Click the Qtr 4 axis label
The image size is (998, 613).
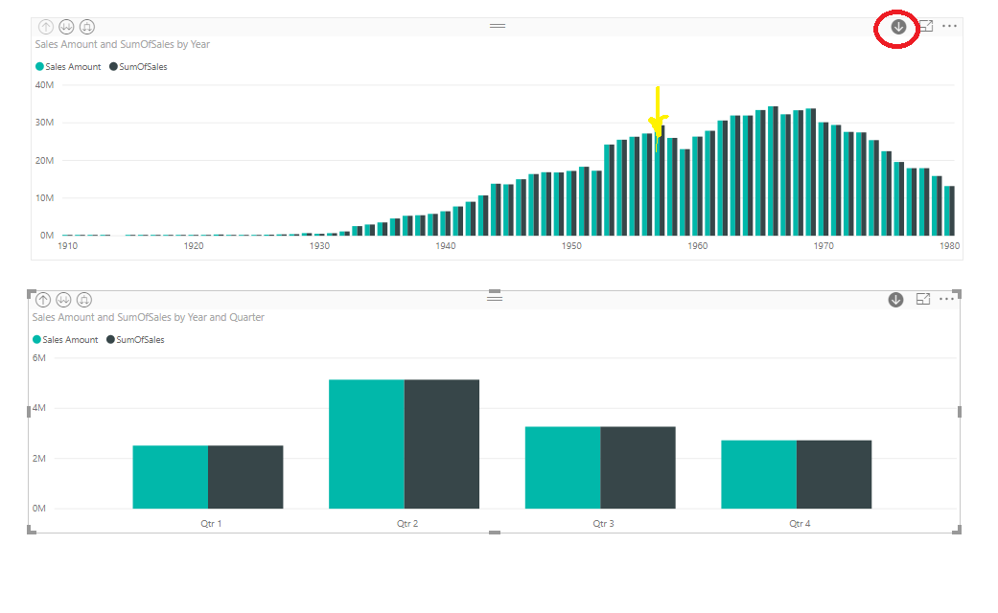[x=801, y=524]
